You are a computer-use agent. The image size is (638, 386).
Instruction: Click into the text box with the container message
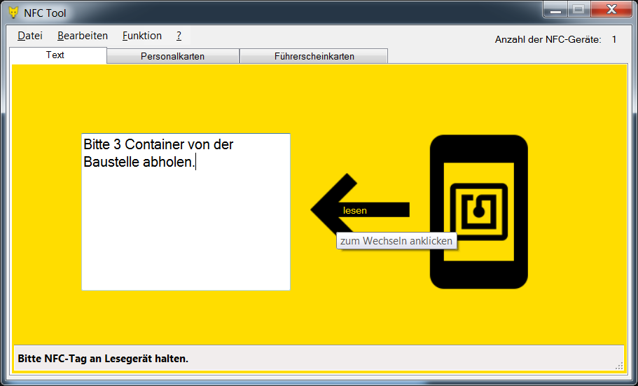tap(186, 224)
